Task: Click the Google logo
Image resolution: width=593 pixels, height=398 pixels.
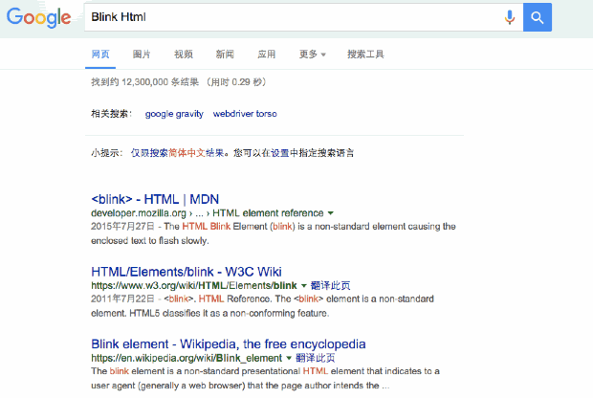Action: pos(38,17)
